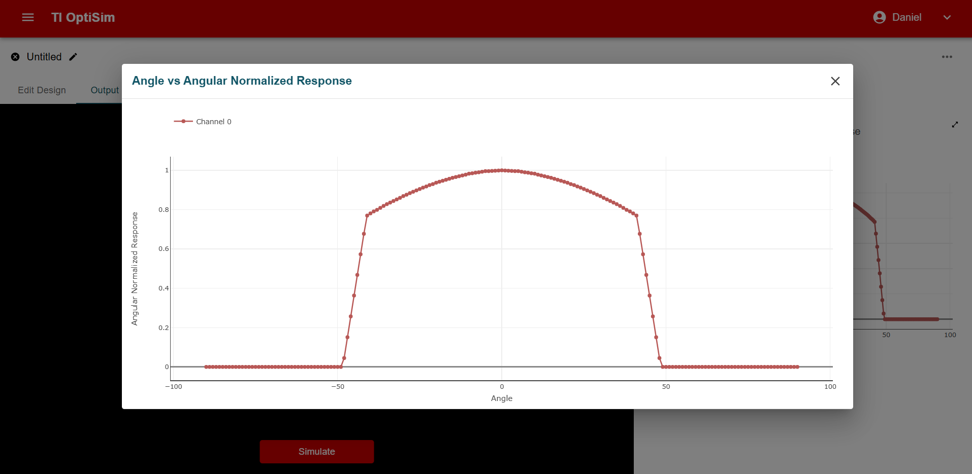Open the three-dot more options menu

[x=947, y=57]
